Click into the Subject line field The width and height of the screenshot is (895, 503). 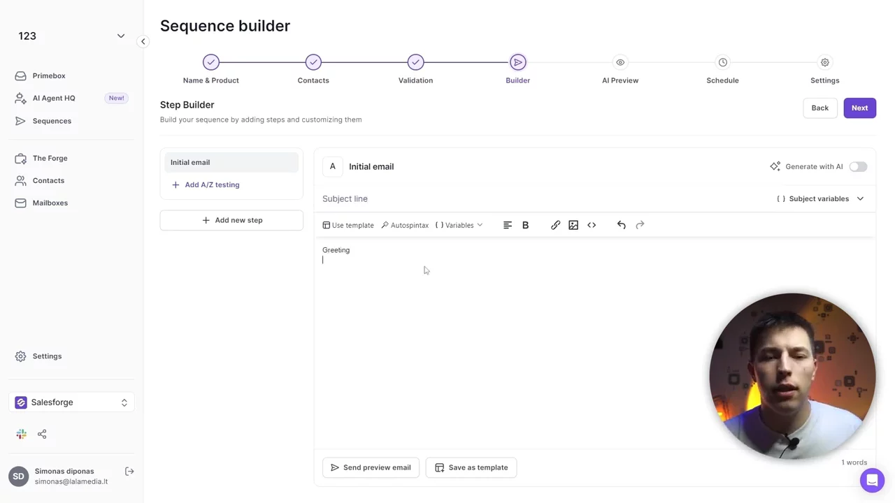[531, 199]
